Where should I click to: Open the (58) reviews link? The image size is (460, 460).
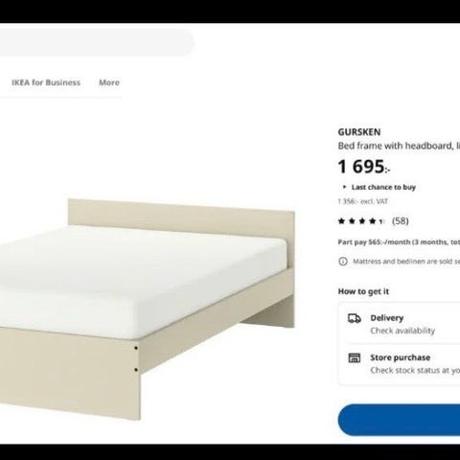click(401, 220)
